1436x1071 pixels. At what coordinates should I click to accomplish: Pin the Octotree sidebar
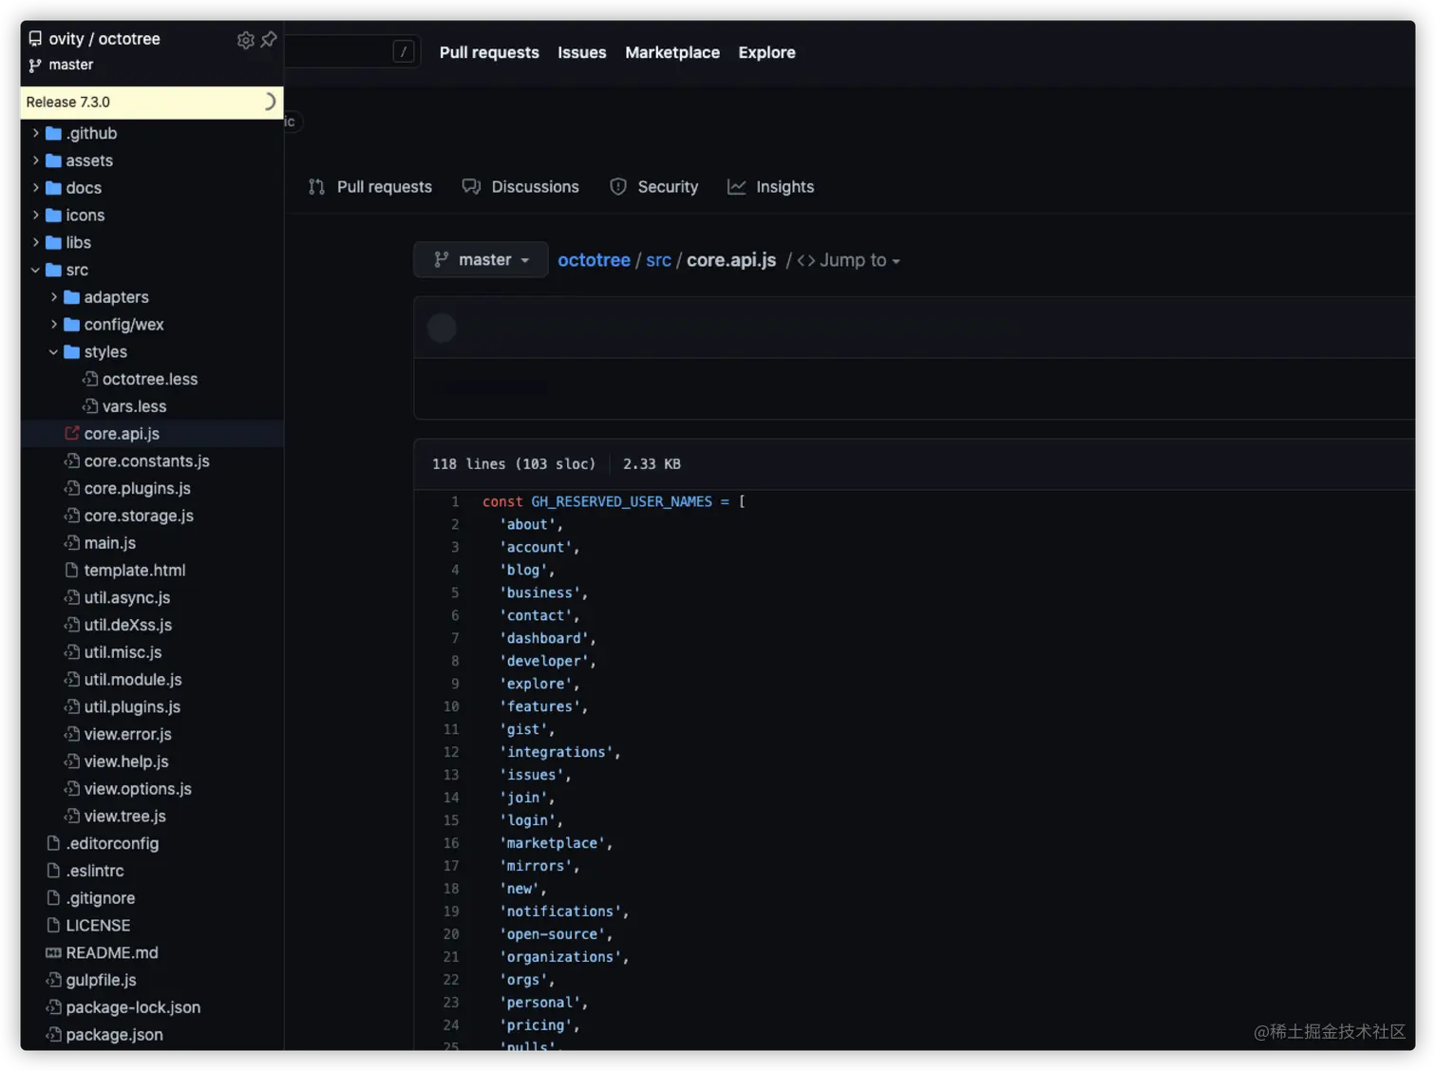tap(269, 40)
